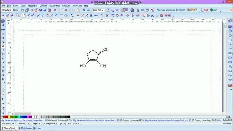233x131 pixels.
Task: Click the eMolecules search button
Action: 170,10
